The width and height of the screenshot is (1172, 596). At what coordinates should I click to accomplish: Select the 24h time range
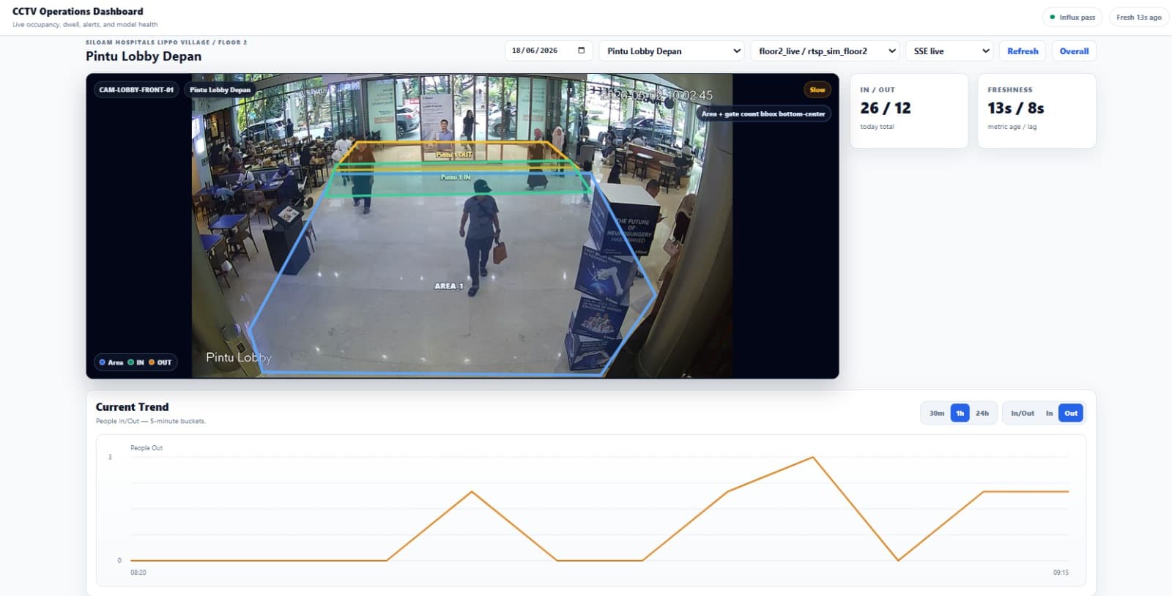(982, 413)
